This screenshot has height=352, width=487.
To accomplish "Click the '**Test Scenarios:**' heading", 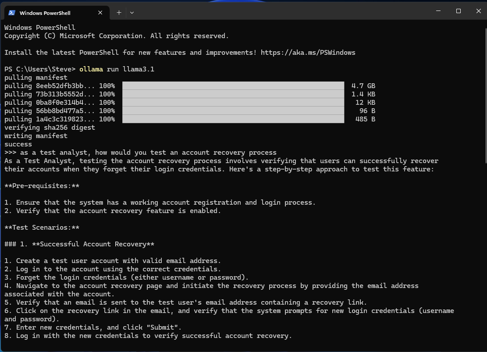I will pos(42,228).
